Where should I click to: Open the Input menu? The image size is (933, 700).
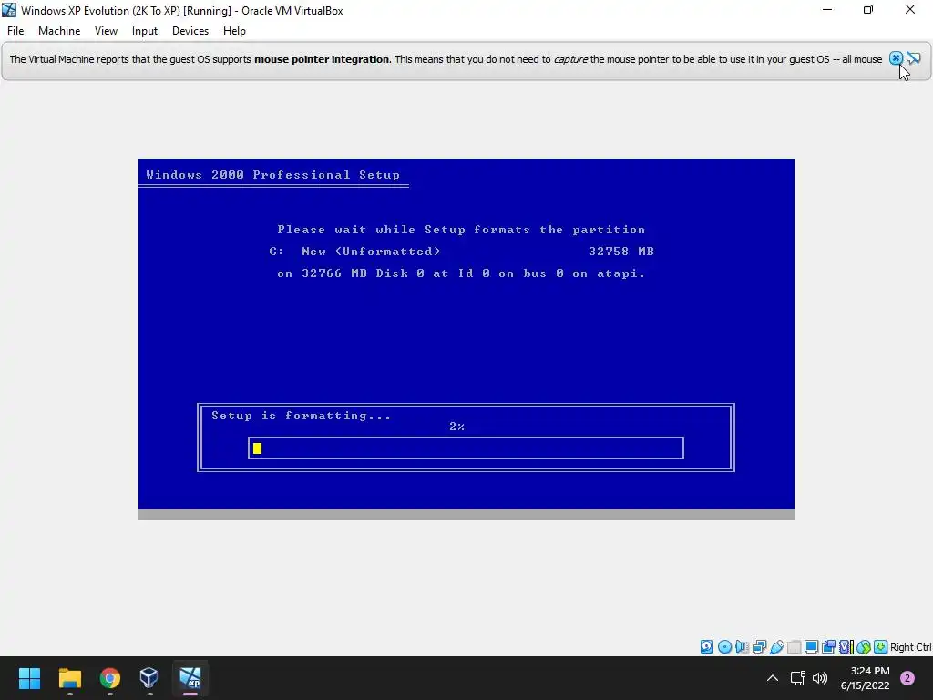point(145,31)
